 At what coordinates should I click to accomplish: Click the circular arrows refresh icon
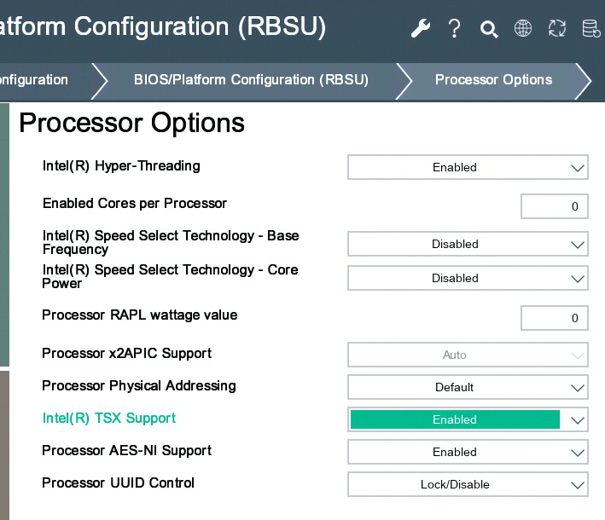tap(557, 29)
